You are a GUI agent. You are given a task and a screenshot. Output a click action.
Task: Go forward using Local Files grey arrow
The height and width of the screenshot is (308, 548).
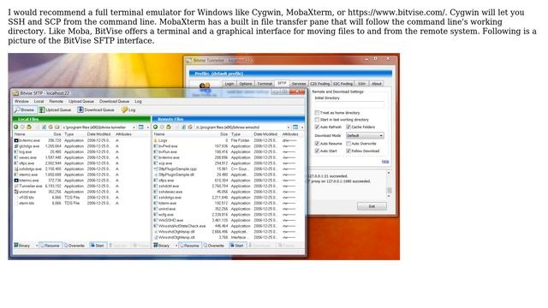pyautogui.click(x=22, y=127)
